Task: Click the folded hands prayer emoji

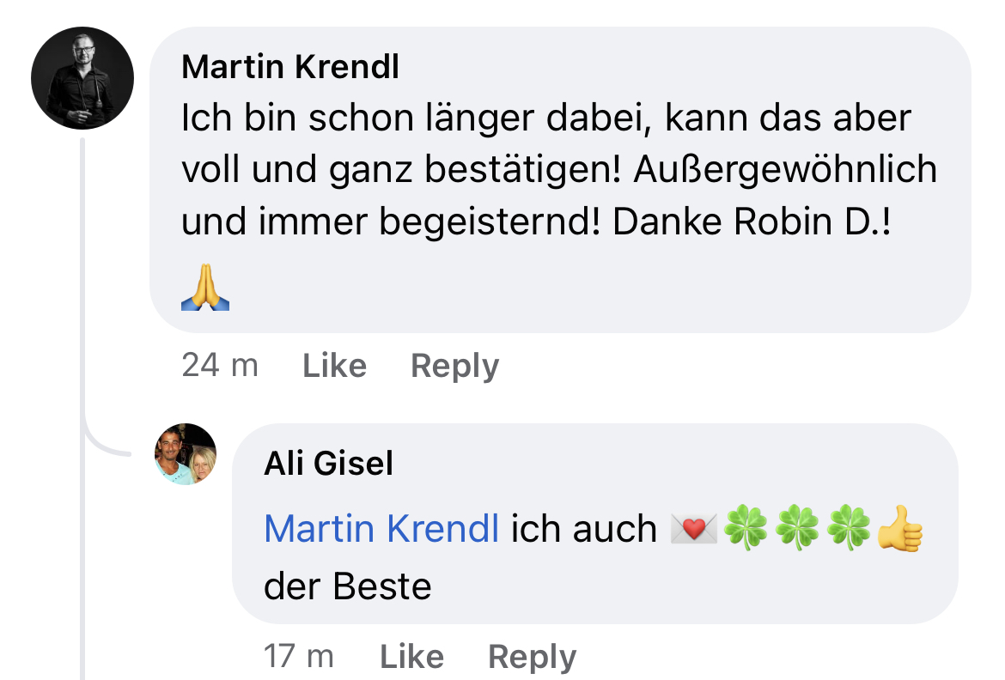Action: (x=205, y=287)
